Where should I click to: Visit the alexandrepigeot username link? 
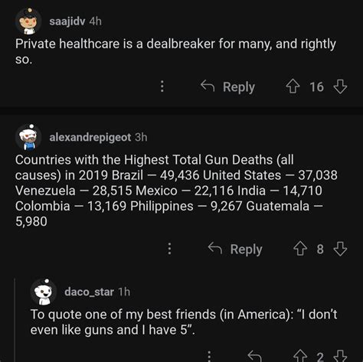click(x=90, y=138)
